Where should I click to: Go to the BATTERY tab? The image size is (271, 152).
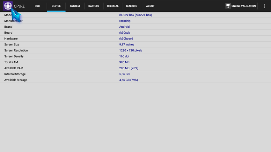[94, 6]
